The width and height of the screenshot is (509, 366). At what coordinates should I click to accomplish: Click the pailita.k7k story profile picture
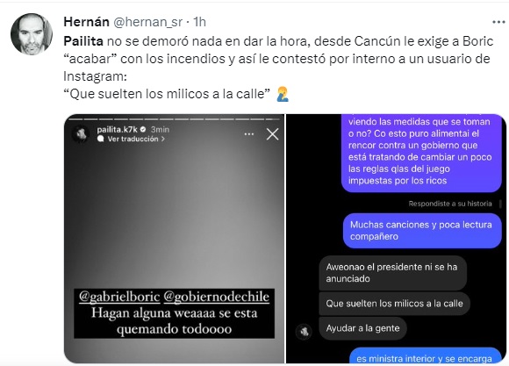tap(81, 133)
